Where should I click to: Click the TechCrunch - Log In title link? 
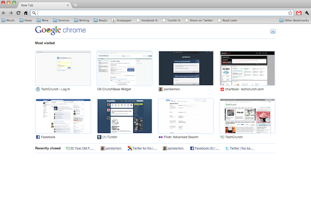point(55,89)
